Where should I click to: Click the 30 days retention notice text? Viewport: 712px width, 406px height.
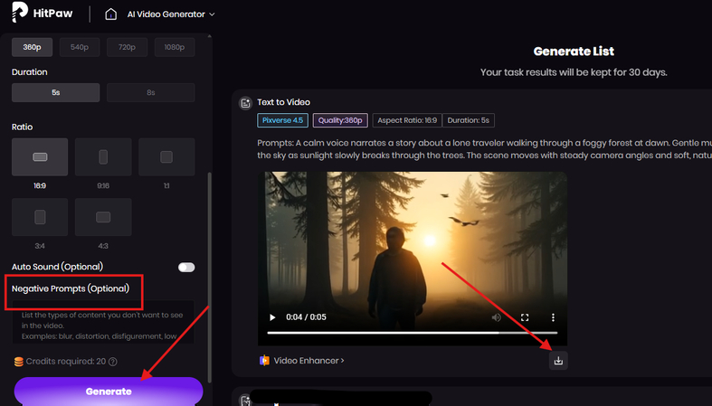[574, 72]
